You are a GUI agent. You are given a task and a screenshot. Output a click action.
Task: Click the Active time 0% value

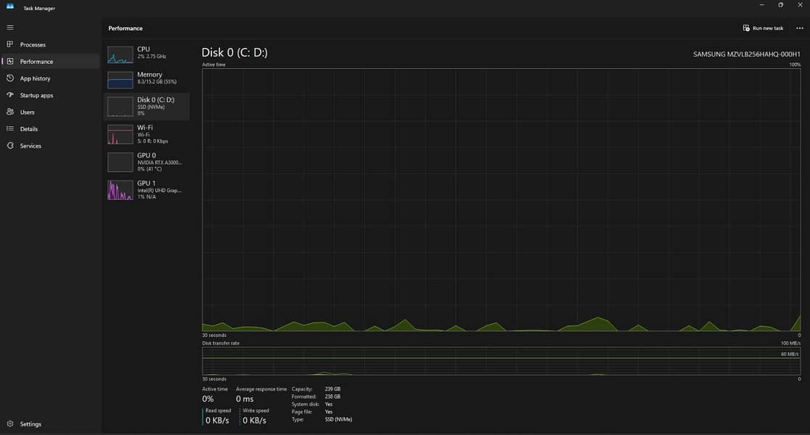point(208,399)
